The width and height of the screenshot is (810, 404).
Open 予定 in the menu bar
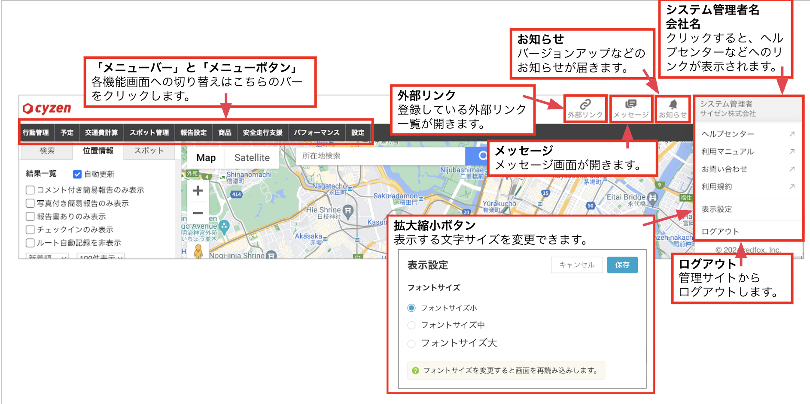[67, 133]
